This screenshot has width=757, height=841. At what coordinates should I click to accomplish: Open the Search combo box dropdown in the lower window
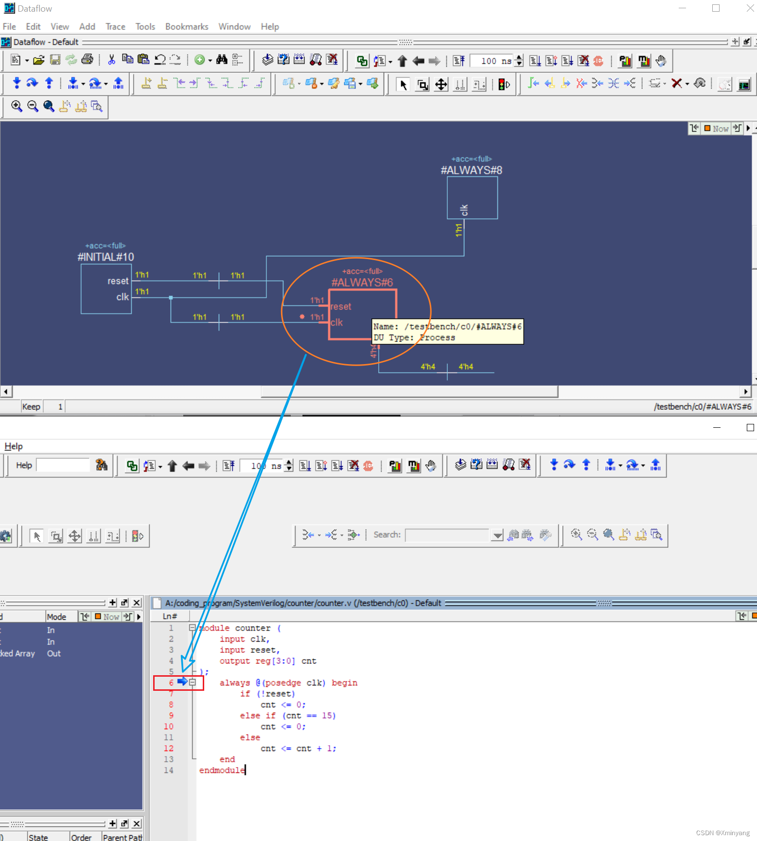point(497,535)
